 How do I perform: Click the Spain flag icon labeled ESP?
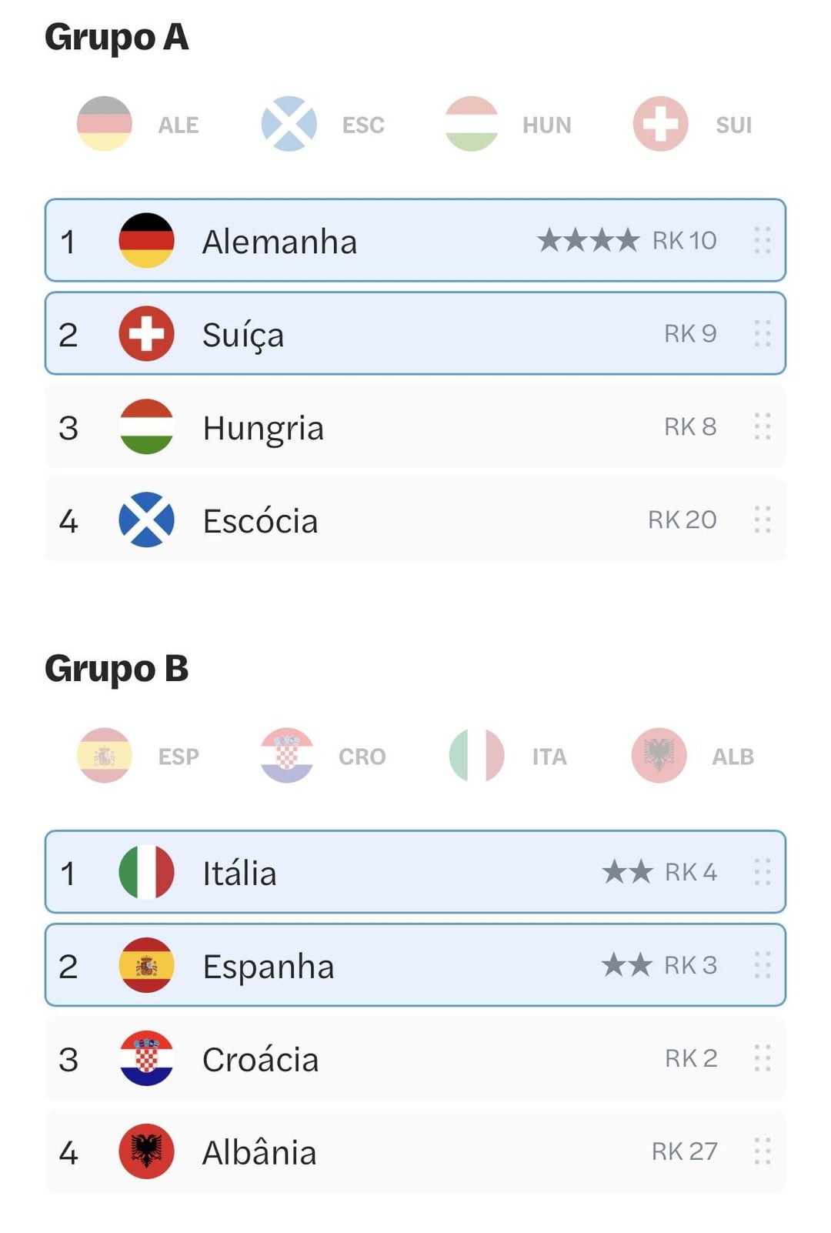click(x=105, y=756)
